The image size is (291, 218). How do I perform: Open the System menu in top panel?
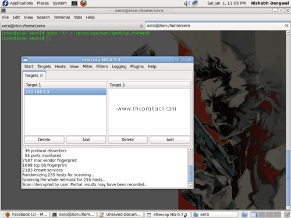(x=59, y=3)
